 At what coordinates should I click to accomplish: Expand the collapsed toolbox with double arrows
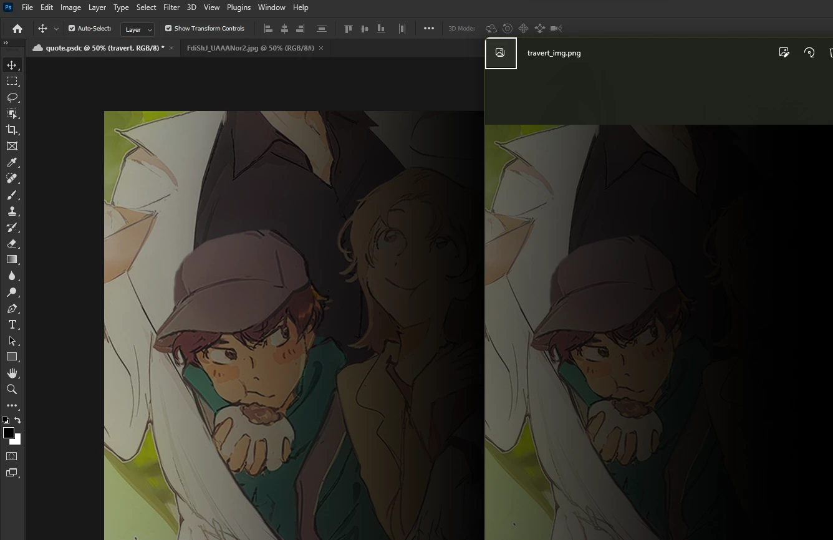click(6, 43)
